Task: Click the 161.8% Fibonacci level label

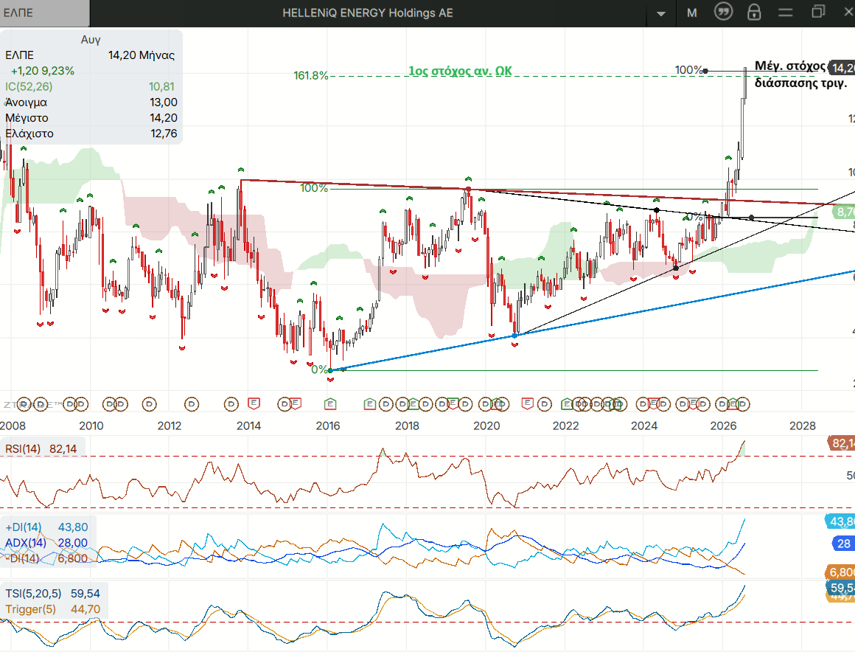Action: tap(311, 75)
